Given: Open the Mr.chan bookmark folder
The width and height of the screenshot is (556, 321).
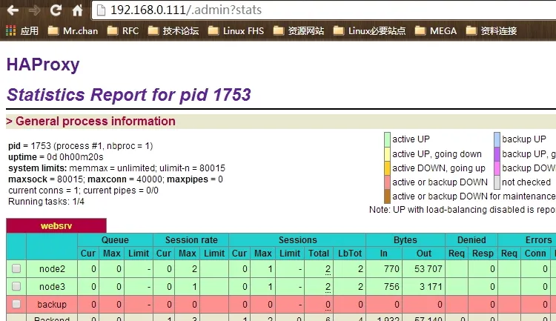Looking at the screenshot, I should 73,31.
